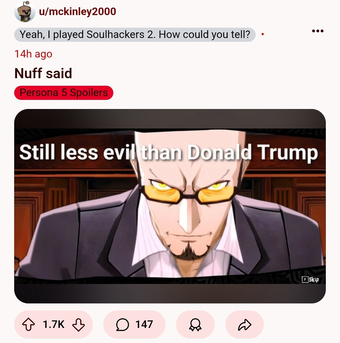Share the post using arrow icon
Image resolution: width=340 pixels, height=343 pixels.
(x=244, y=325)
